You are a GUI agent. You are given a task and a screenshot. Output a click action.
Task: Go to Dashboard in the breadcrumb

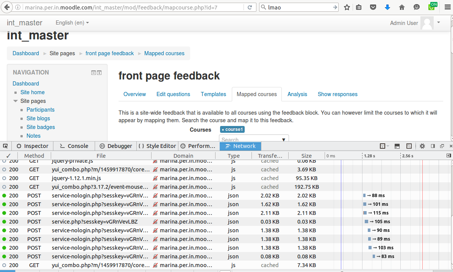[26, 53]
